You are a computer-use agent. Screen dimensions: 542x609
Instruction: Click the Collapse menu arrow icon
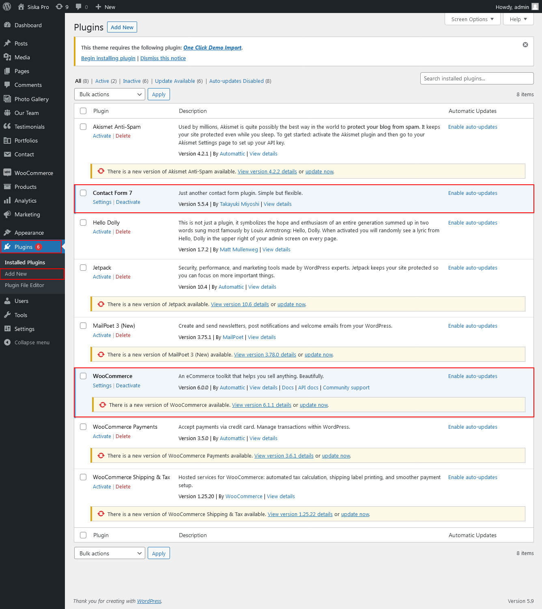pos(7,342)
